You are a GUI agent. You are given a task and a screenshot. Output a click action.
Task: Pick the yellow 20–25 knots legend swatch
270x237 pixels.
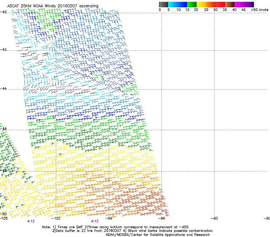click(201, 4)
